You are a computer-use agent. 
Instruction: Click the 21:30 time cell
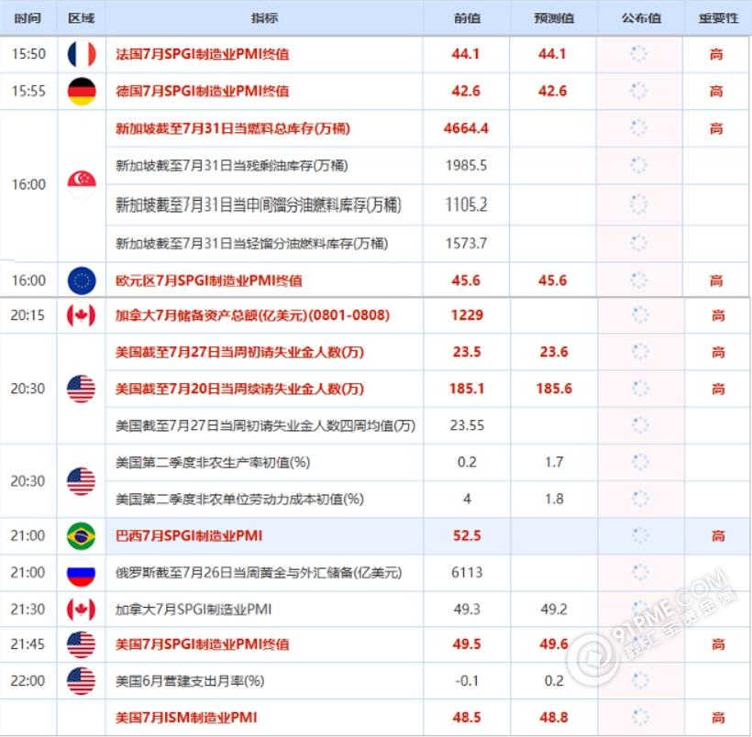point(28,610)
